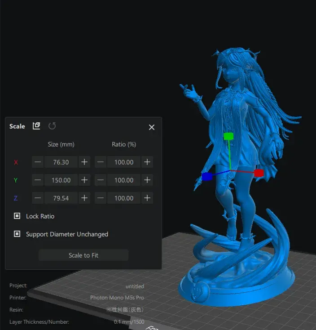Increase X ratio percentage with plus
Screen dimensions: 316x330
pos(147,162)
